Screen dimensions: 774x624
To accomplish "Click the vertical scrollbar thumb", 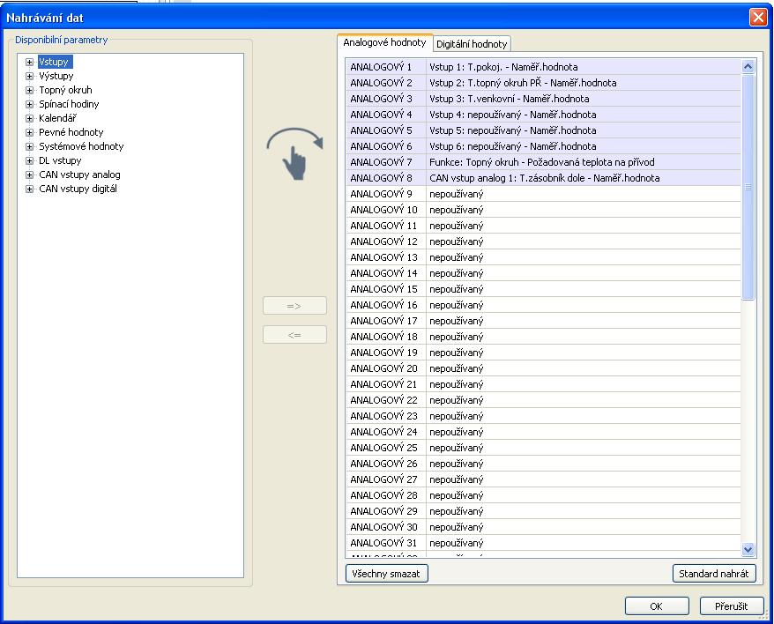I will coord(748,187).
